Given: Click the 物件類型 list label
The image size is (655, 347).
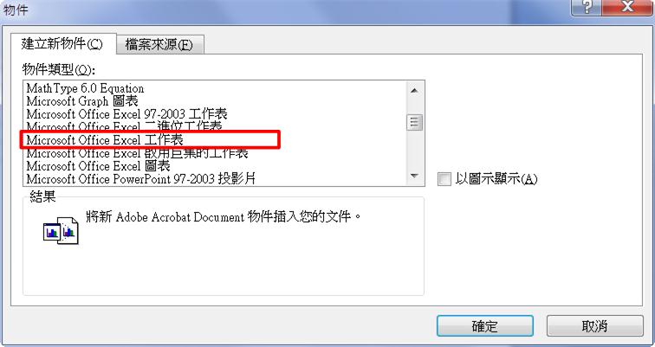Looking at the screenshot, I should point(59,69).
